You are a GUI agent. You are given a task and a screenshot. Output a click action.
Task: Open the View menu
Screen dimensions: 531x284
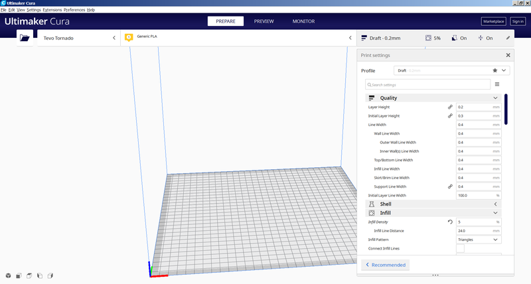point(21,10)
